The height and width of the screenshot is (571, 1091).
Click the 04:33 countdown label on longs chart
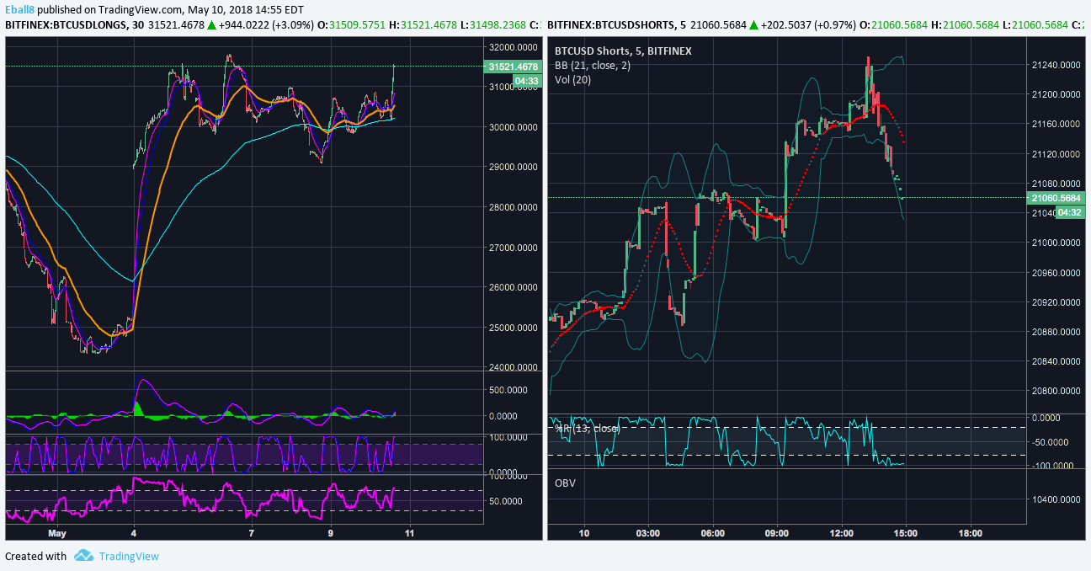click(526, 80)
